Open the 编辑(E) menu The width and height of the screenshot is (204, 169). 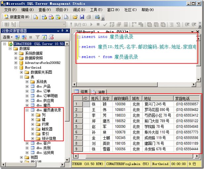pos(27,10)
